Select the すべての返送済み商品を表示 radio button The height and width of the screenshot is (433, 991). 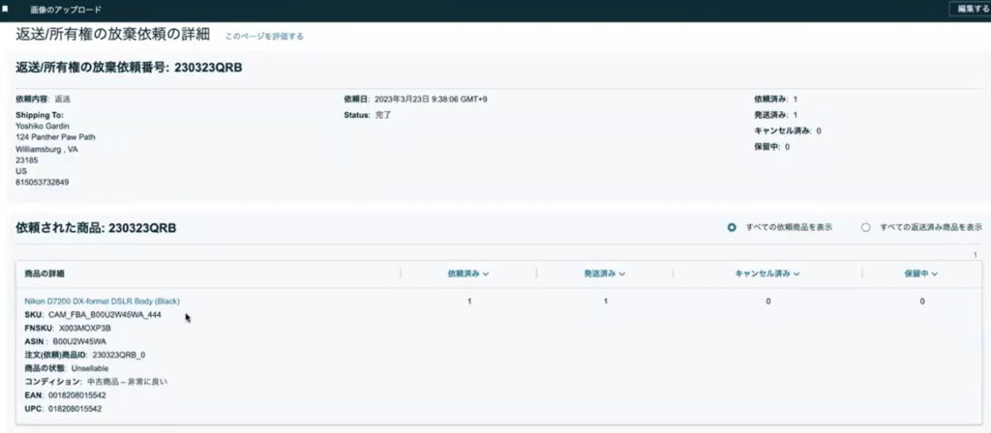tap(866, 228)
